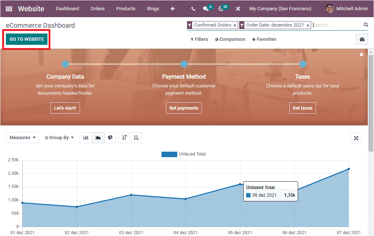Select the Payment Method step on the progress bar
The height and width of the screenshot is (236, 374).
point(184,64)
